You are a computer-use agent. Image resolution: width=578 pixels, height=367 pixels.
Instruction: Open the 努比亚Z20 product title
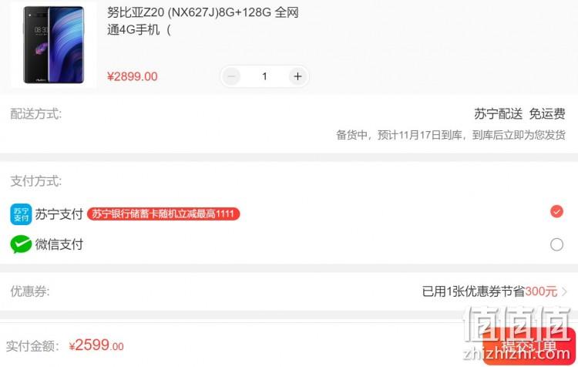point(203,21)
